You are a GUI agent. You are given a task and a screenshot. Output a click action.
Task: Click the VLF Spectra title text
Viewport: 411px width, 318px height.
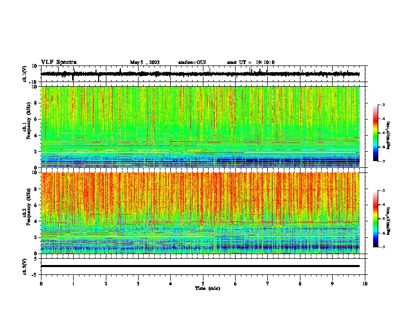point(59,62)
